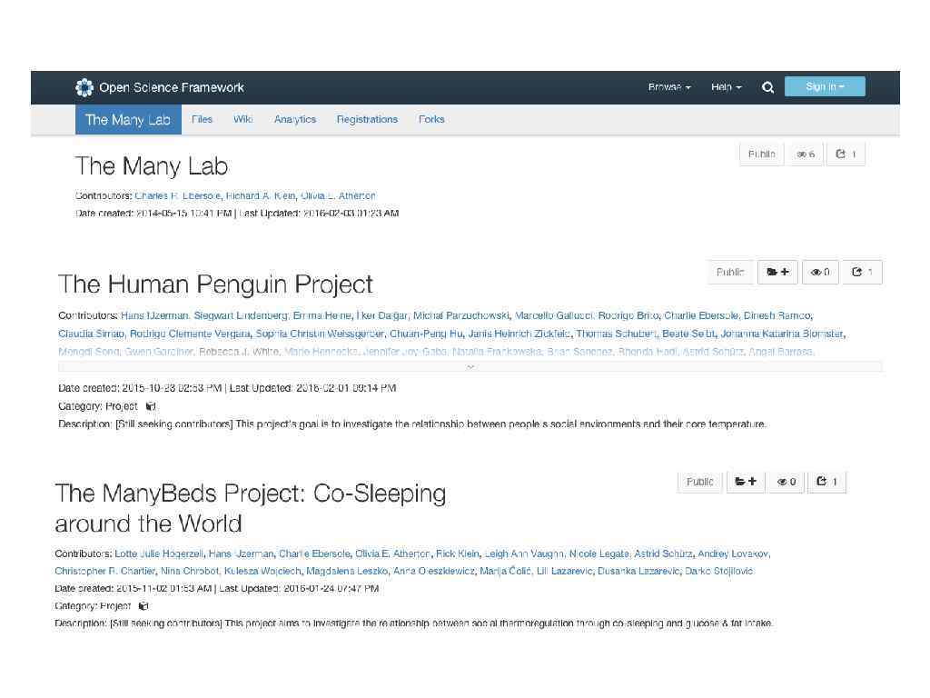
Task: Expand the Human Penguin contributors list
Action: click(470, 367)
